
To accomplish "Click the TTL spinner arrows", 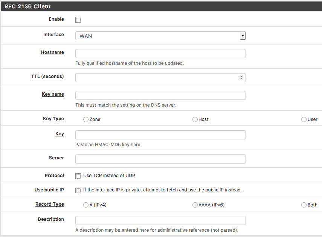I will click(x=241, y=78).
